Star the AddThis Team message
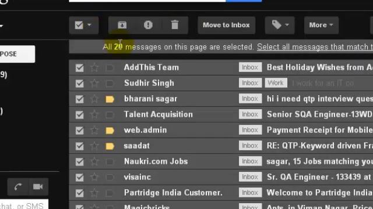The image size is (373, 209). [x=94, y=68]
